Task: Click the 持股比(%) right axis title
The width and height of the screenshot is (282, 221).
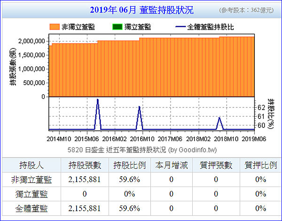Action: point(271,114)
